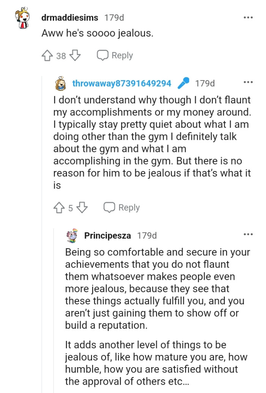Screen dimensions: 266x393
Task: Open the overflow menu on drmaddiesims comment
Action: coord(248,17)
